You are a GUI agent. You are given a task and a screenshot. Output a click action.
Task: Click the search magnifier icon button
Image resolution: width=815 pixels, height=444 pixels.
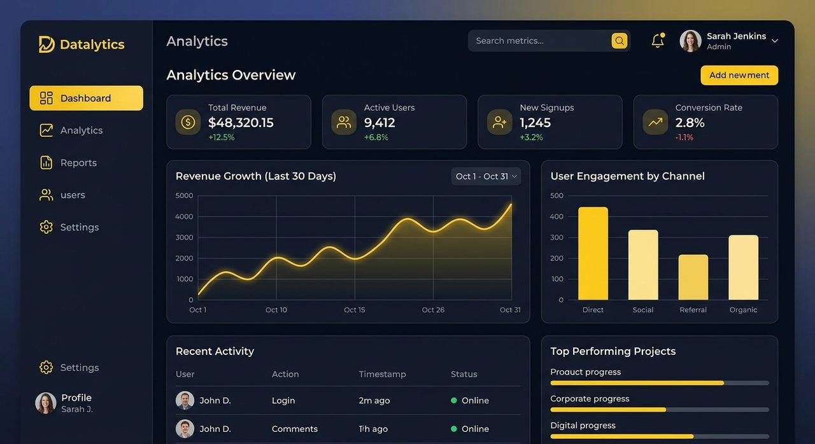620,41
